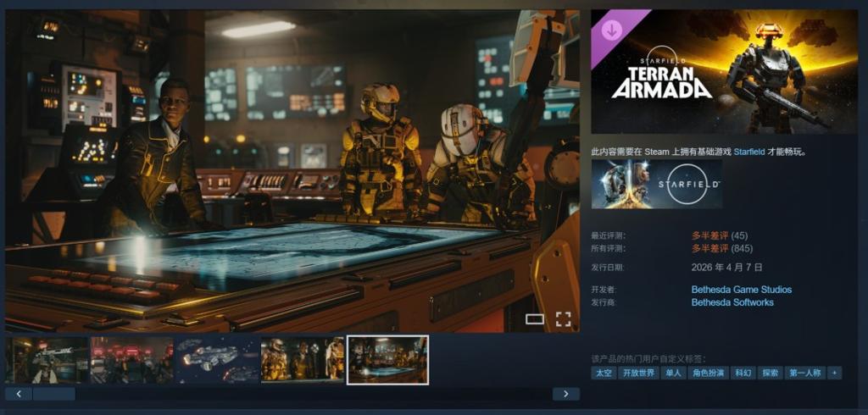Click the main screenshot of command room
Image resolution: width=868 pixels, height=415 pixels.
[292, 171]
